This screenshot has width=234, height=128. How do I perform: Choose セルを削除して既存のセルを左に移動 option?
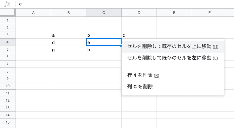pos(173,58)
